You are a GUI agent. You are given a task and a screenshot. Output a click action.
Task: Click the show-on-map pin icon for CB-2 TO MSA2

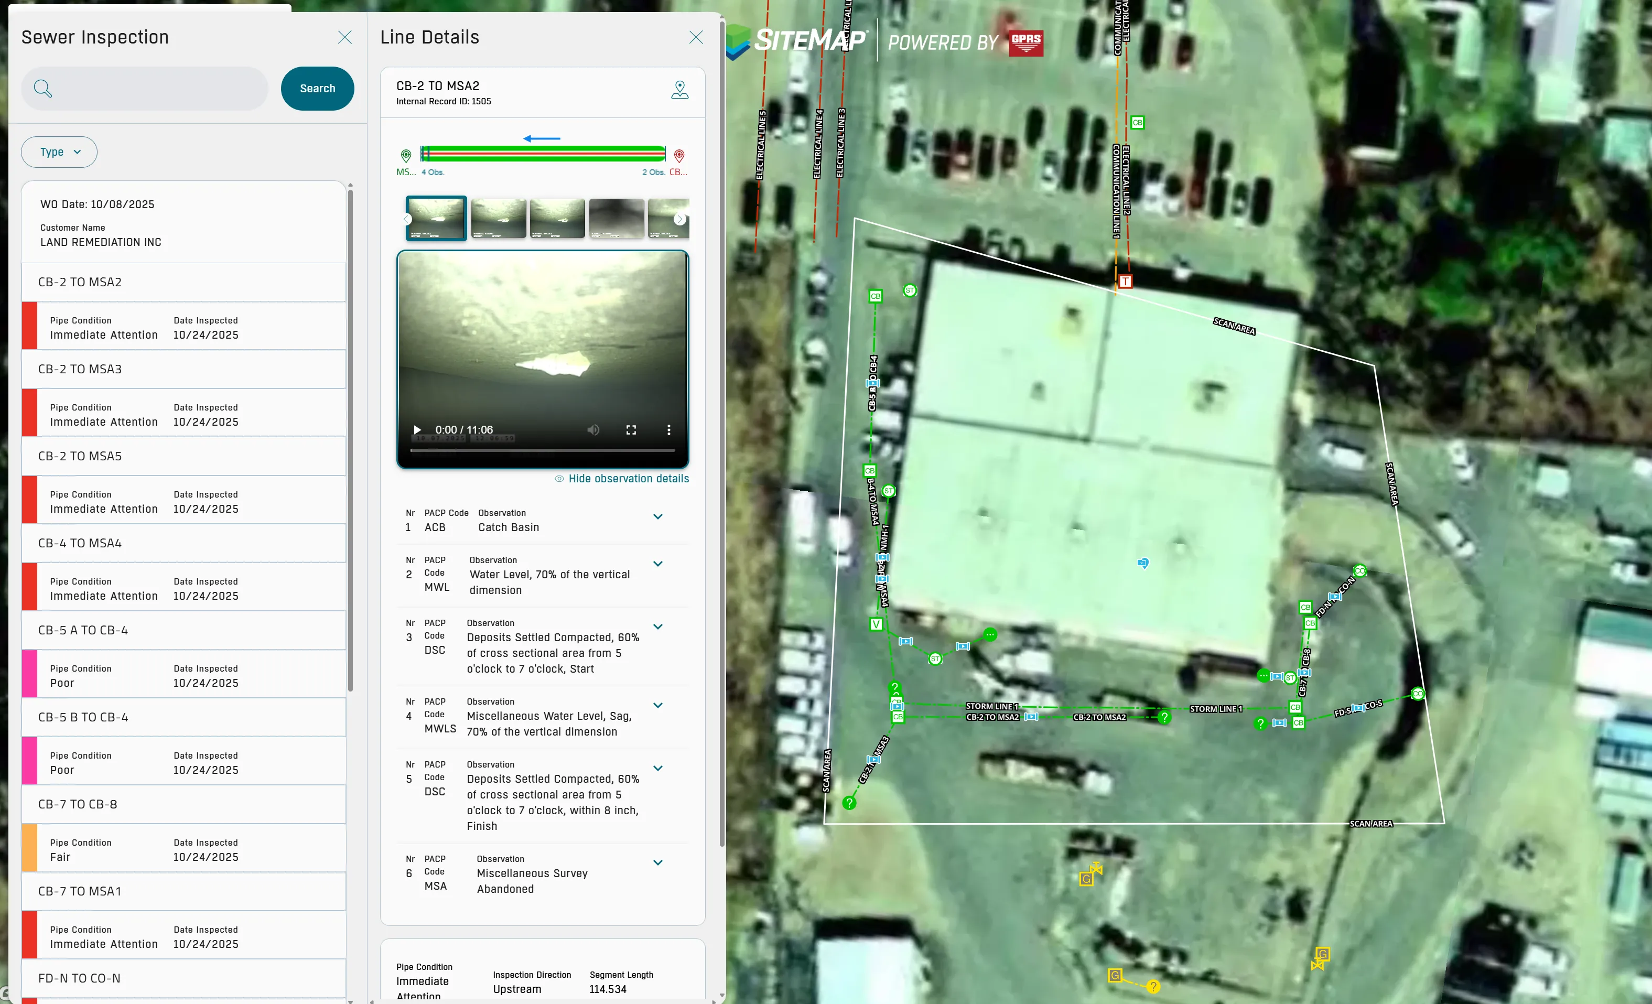[x=680, y=89]
